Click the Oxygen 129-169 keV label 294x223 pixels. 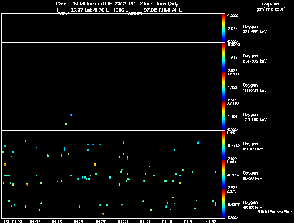click(x=255, y=117)
